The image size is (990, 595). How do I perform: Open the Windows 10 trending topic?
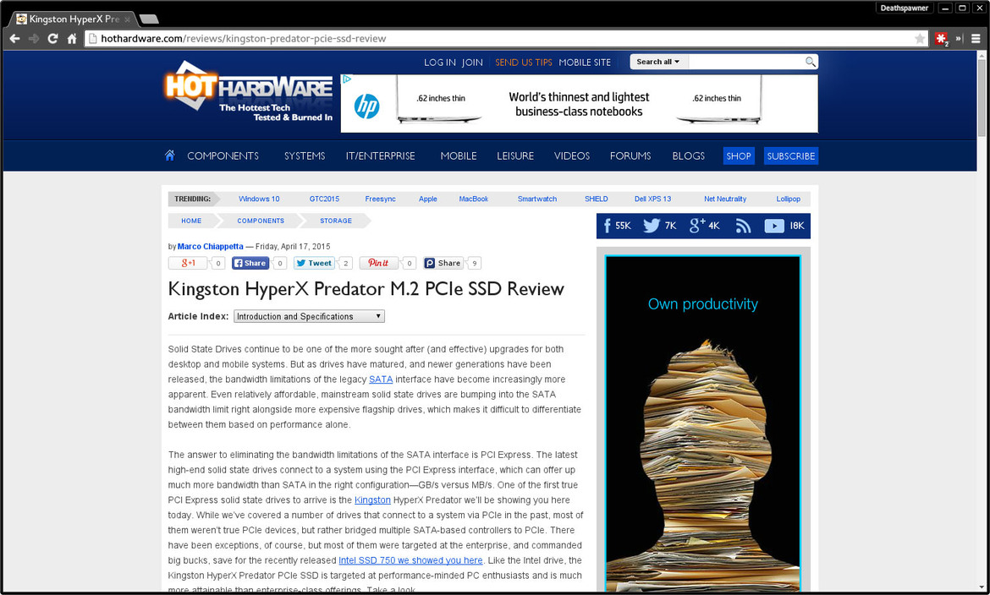point(259,199)
